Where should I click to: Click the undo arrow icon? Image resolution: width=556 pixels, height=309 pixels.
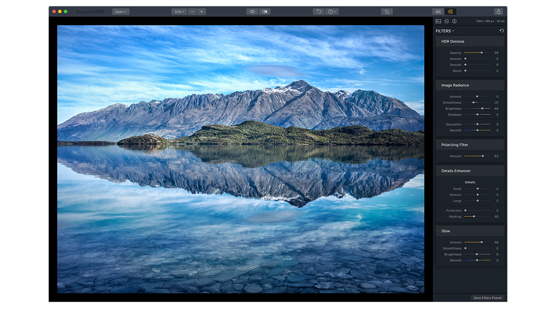tap(318, 12)
